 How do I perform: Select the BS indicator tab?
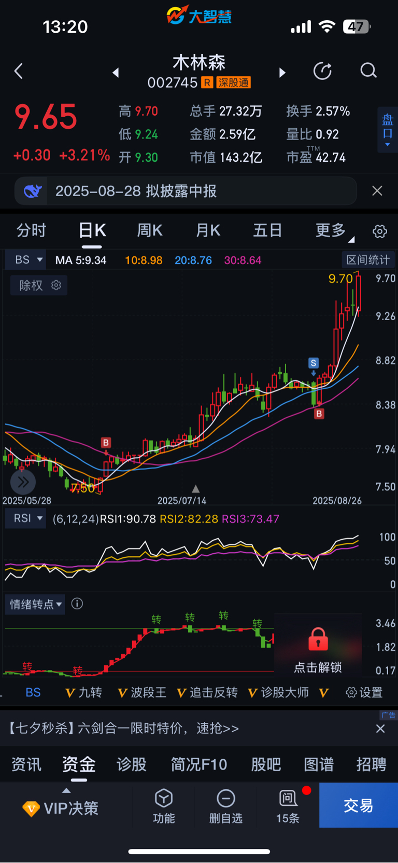33,692
